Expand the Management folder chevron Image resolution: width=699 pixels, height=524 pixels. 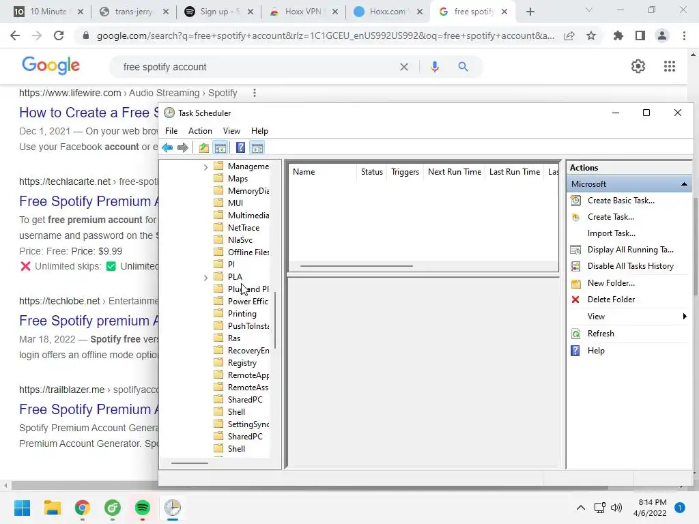[205, 167]
